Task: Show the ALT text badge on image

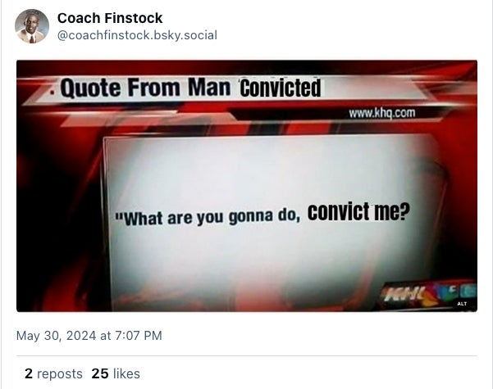Action: point(462,303)
